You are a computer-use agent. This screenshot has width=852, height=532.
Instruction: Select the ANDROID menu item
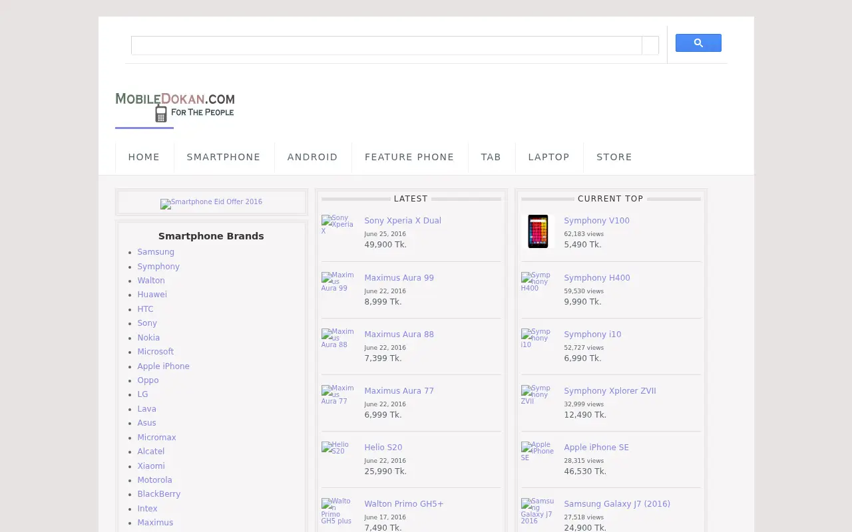click(313, 157)
